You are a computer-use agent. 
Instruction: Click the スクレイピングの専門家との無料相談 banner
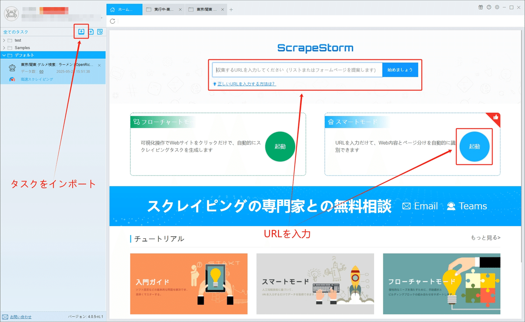[315, 206]
